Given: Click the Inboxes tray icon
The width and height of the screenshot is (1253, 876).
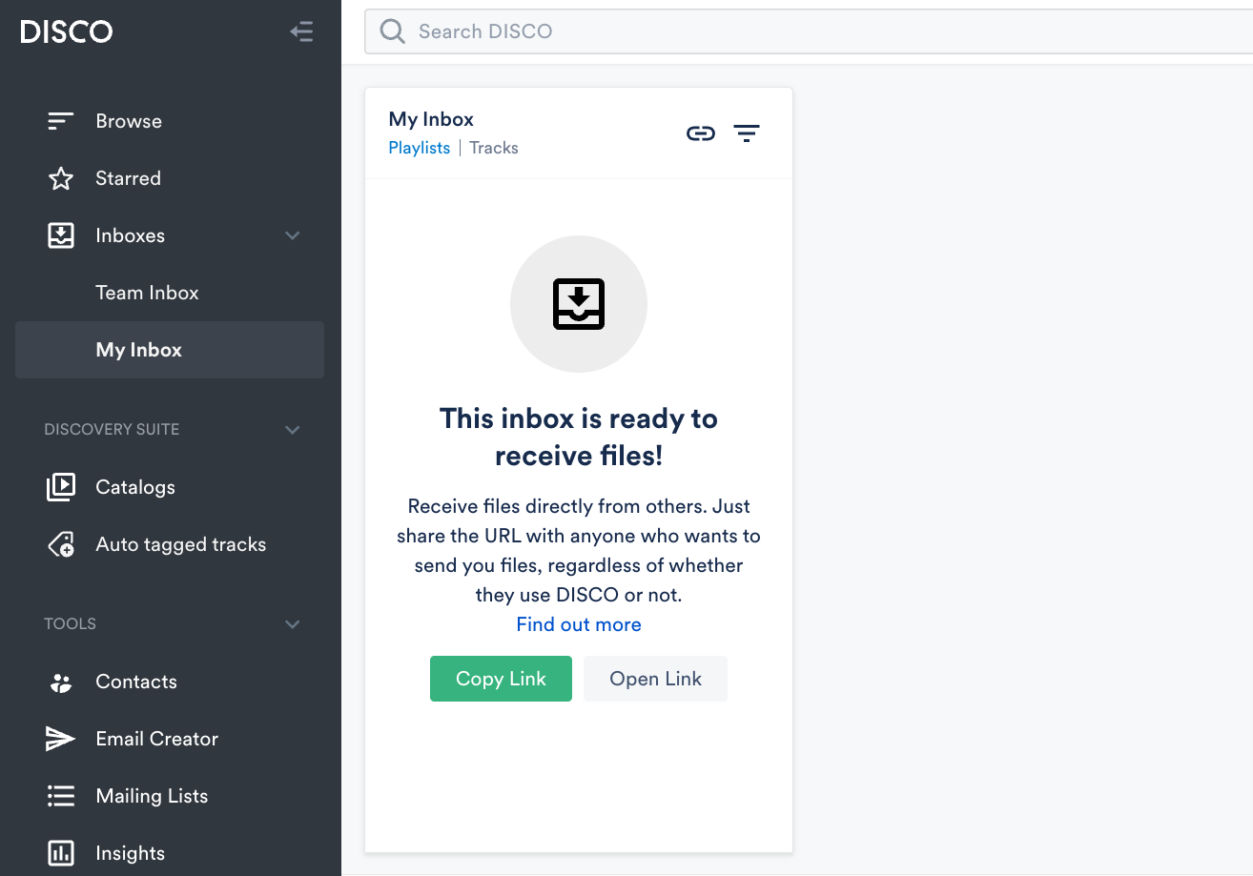Looking at the screenshot, I should pyautogui.click(x=61, y=235).
